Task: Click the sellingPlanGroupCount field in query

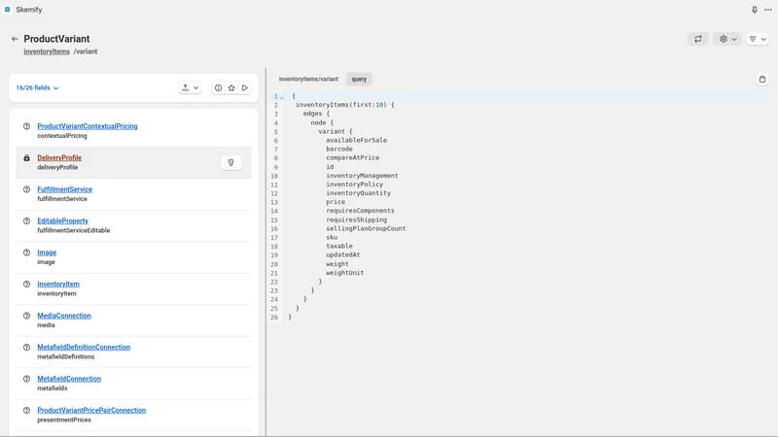Action: 366,228
